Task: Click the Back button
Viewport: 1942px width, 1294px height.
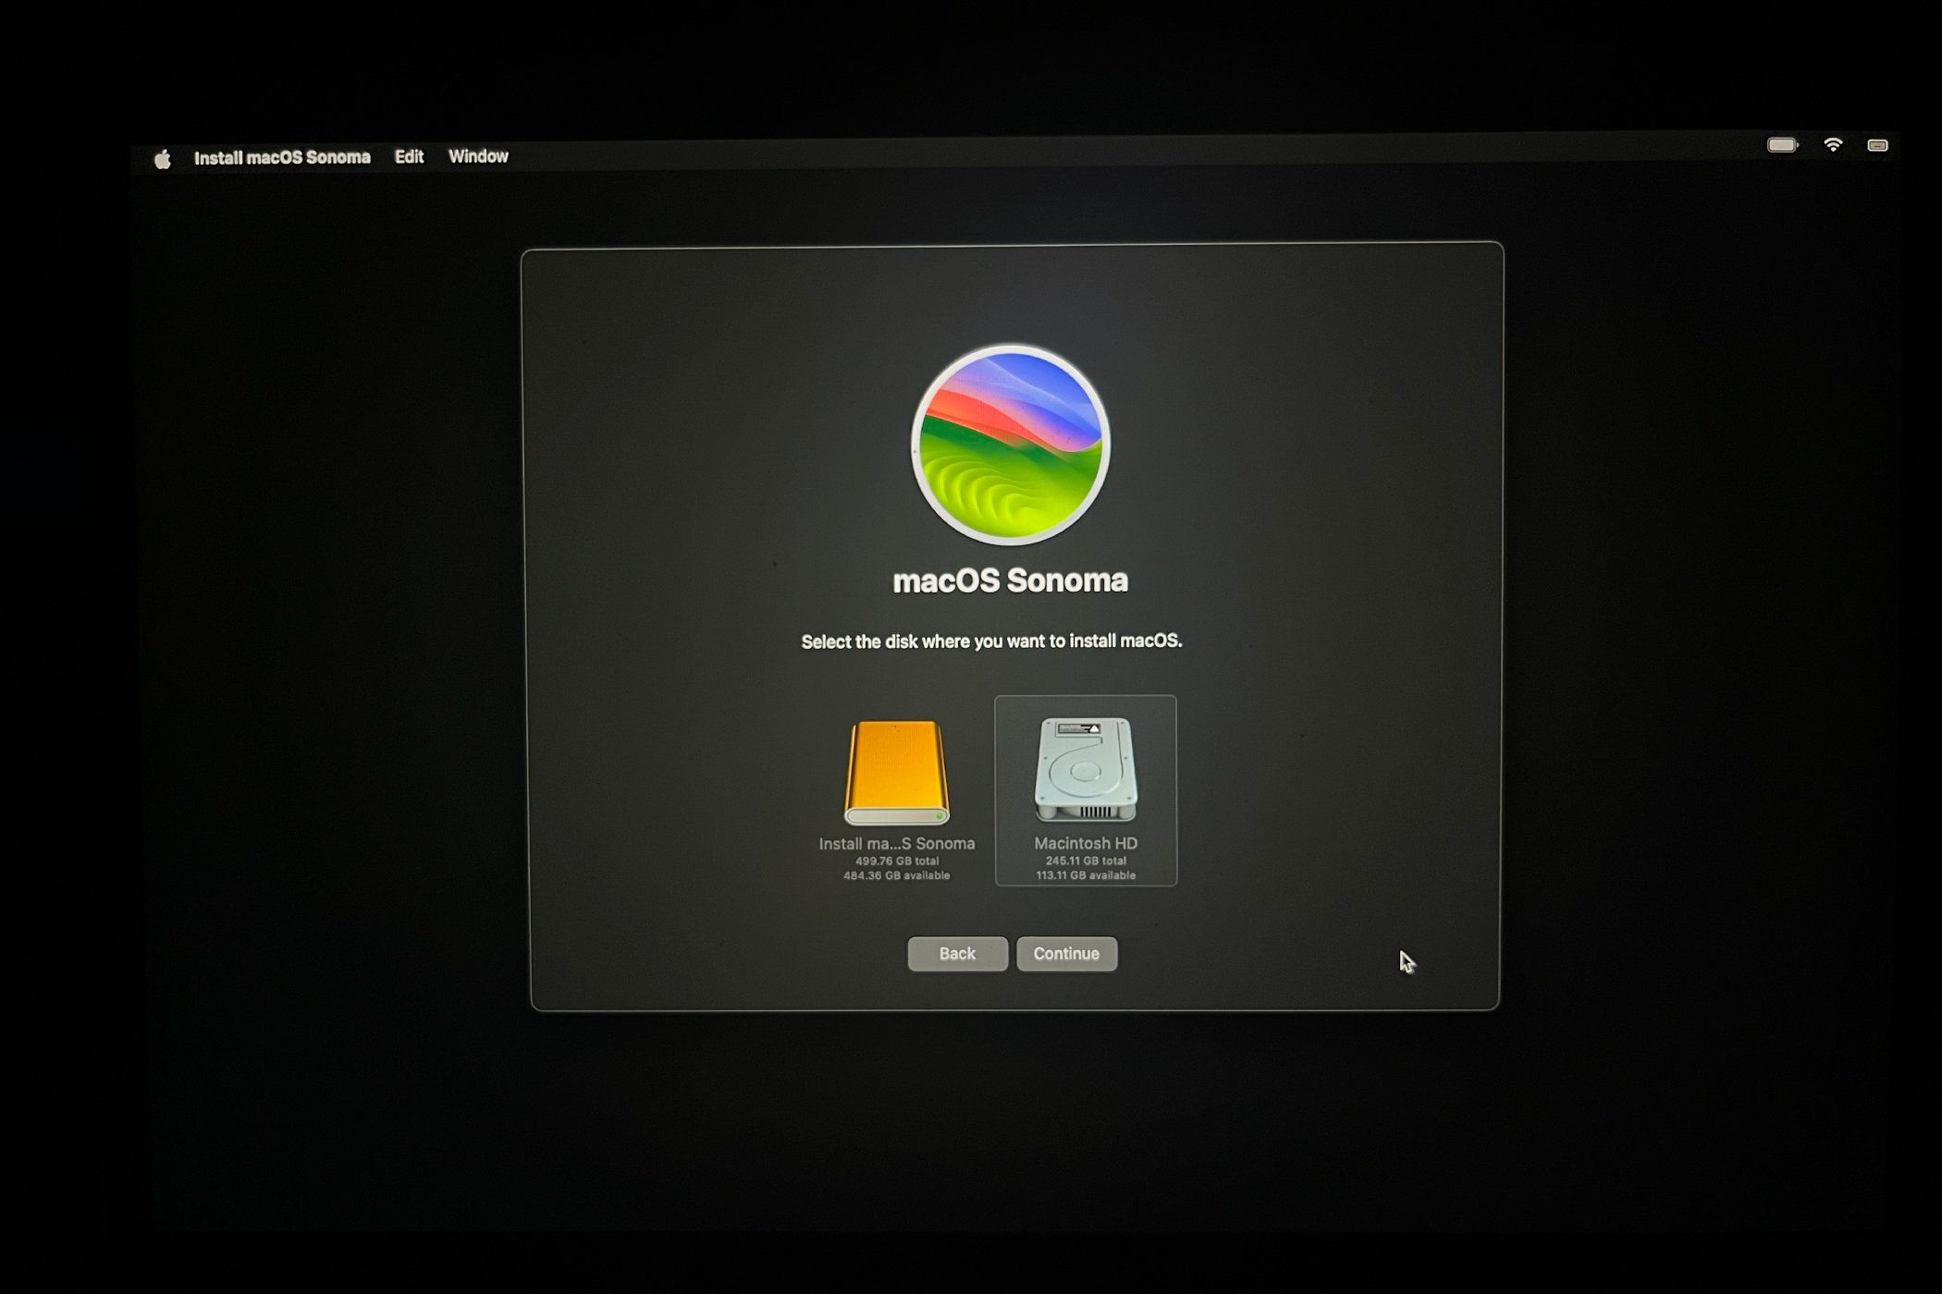Action: point(957,953)
